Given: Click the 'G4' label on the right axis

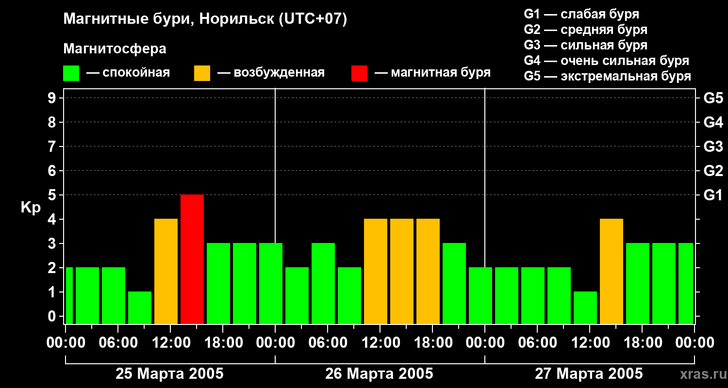Looking at the screenshot, I should pyautogui.click(x=713, y=122).
